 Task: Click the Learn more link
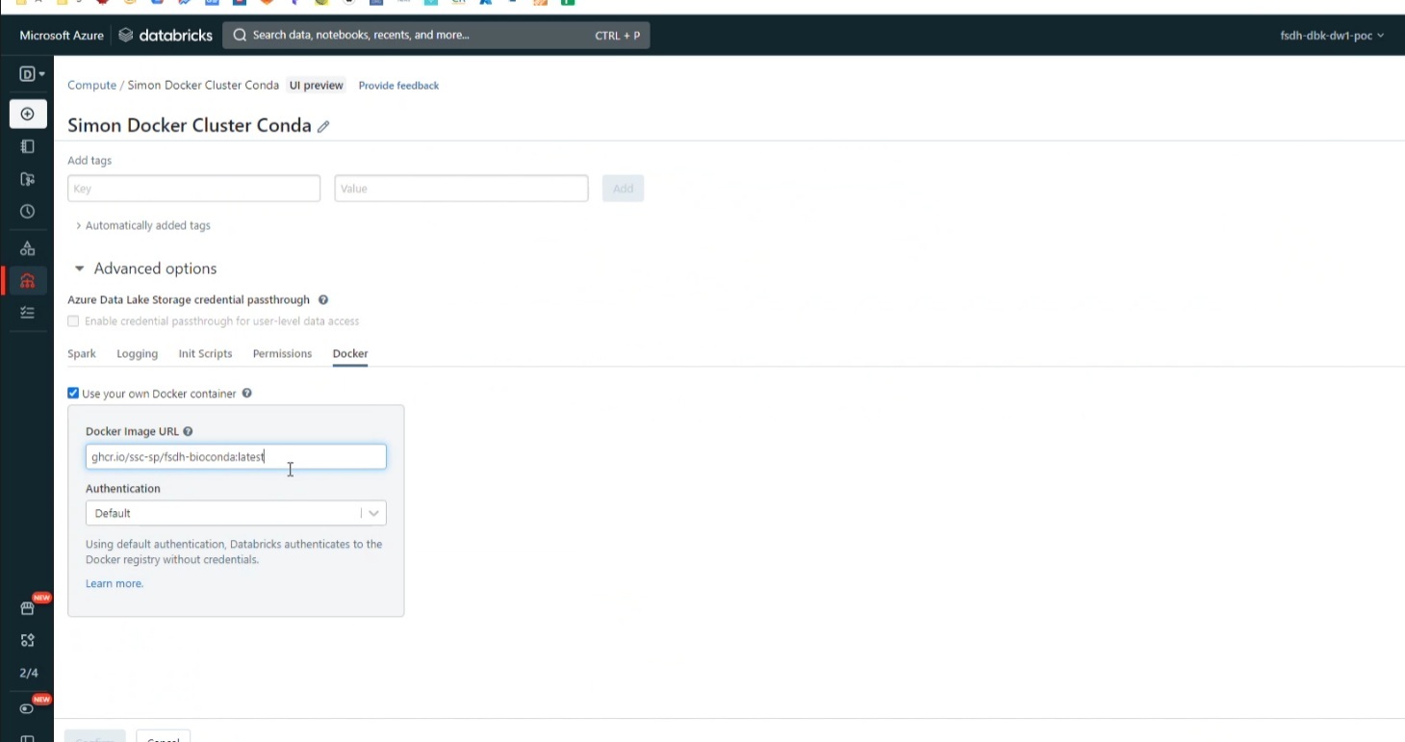coord(114,584)
